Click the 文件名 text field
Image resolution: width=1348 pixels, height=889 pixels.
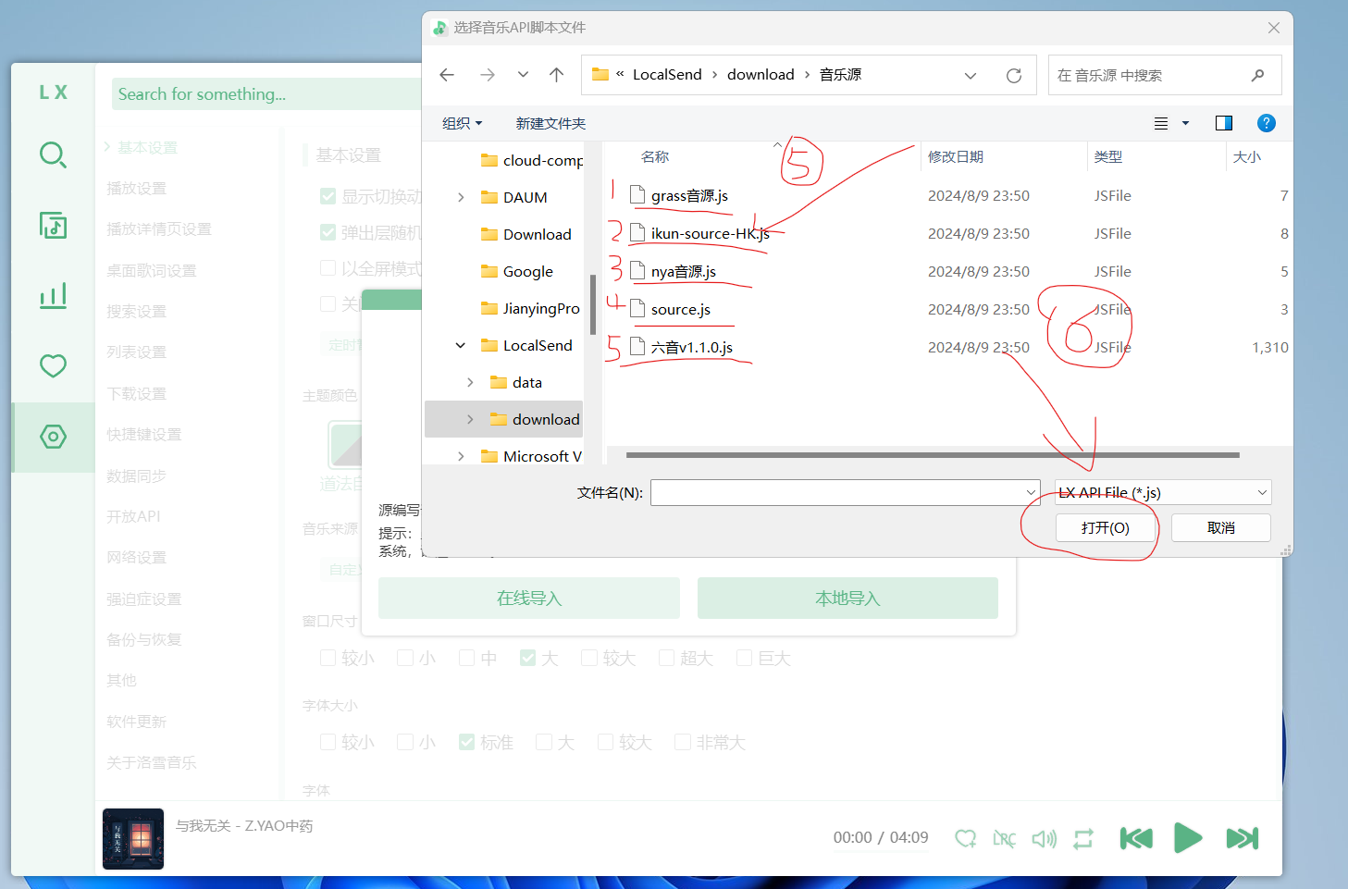tap(837, 492)
